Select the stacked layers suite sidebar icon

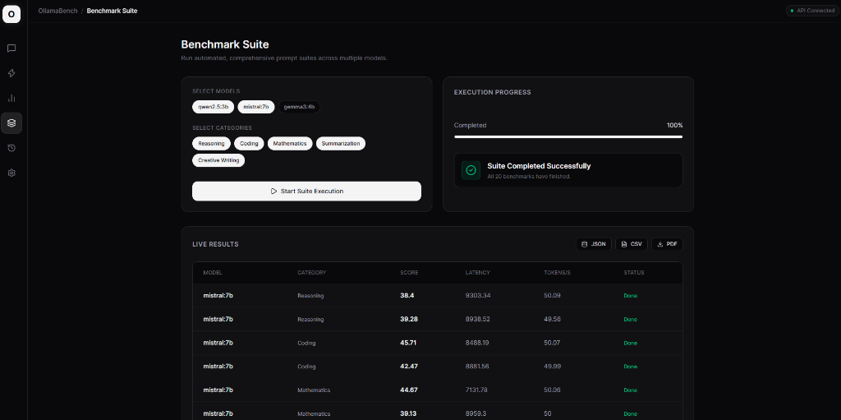tap(11, 123)
